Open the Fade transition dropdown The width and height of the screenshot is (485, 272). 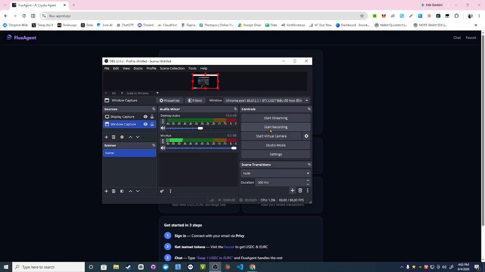tap(276, 173)
